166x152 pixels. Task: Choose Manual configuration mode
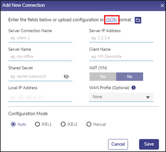point(89,124)
